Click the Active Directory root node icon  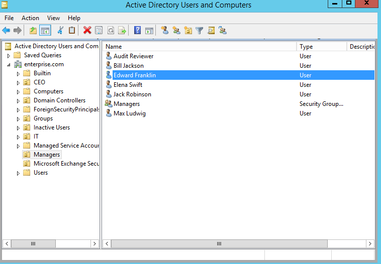tap(8, 46)
